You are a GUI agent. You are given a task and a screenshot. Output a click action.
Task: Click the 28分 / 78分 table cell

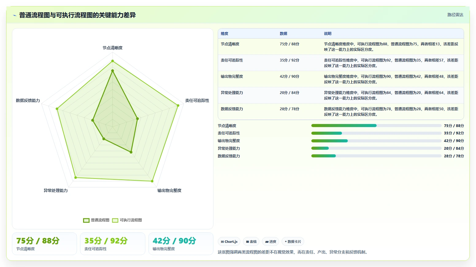[289, 109]
